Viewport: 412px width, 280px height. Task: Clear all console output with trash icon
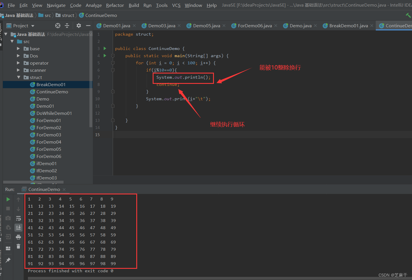tap(18, 246)
